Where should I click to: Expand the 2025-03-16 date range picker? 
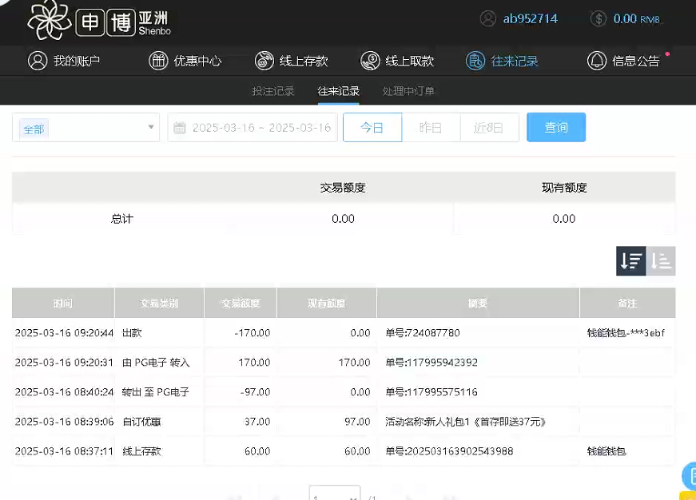(252, 128)
